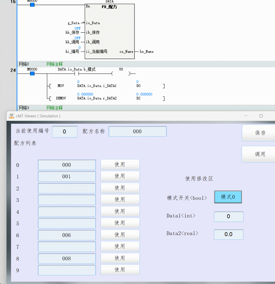The height and width of the screenshot is (284, 275).
Task: Click the cMT Viewer app icon in title bar
Action: point(12,116)
